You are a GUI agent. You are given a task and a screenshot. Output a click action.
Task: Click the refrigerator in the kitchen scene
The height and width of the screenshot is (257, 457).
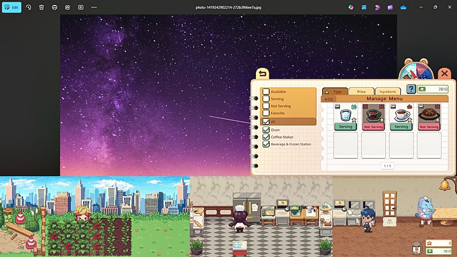(247, 207)
